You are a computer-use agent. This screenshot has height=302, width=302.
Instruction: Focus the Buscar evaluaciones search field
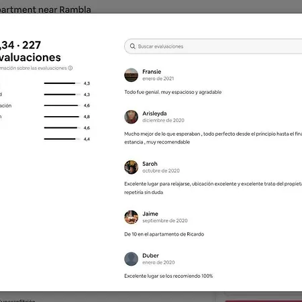click(213, 46)
